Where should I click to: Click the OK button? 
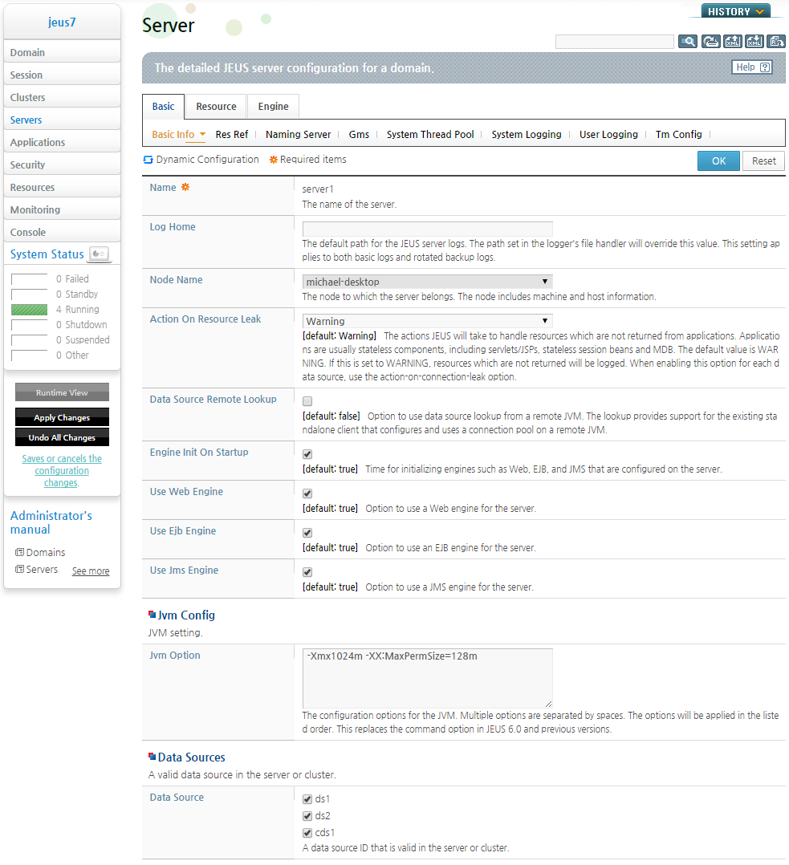(718, 161)
